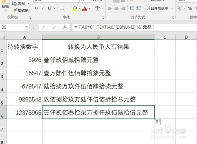Click the accounting number format icon

[180, 8]
